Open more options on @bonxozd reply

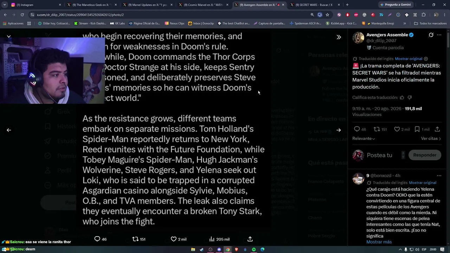click(439, 175)
